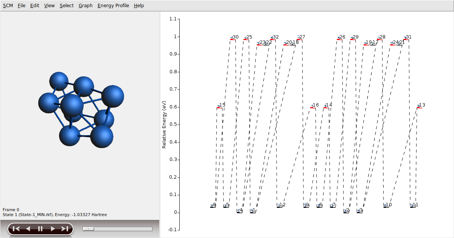The image size is (454, 238).
Task: Click the State 1 energy status text
Action: tap(55, 215)
